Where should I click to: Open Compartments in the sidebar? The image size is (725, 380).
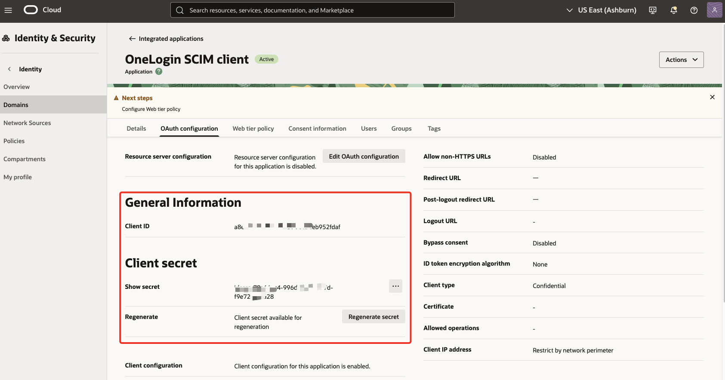(x=53, y=159)
